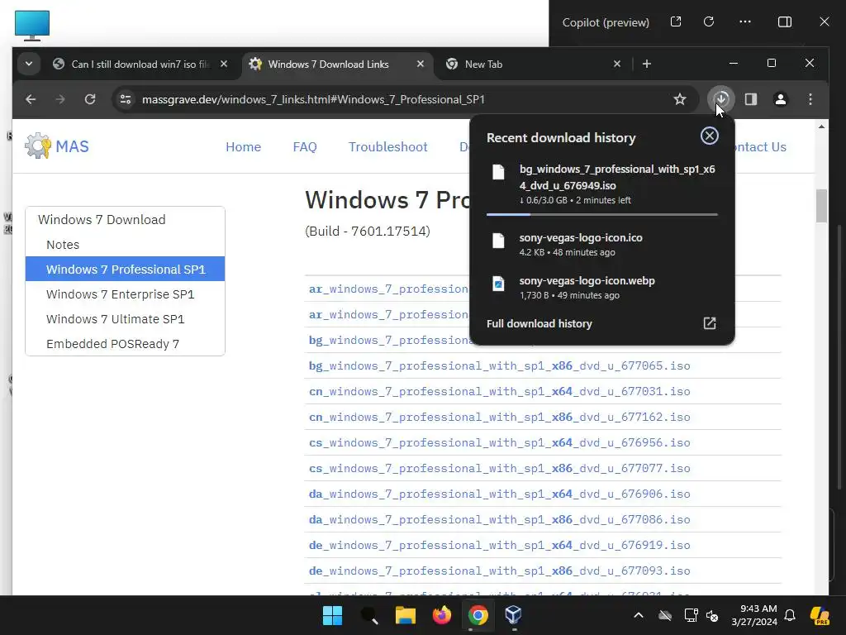Click the page vertical scrollbar thumb

click(821, 206)
